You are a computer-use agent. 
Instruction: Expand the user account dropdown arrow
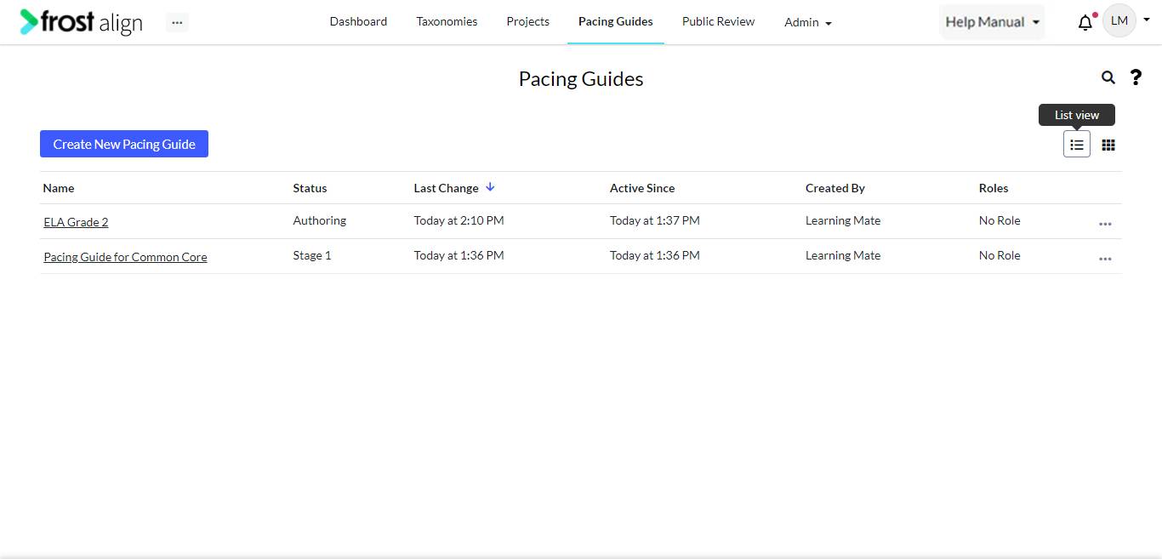(1147, 21)
